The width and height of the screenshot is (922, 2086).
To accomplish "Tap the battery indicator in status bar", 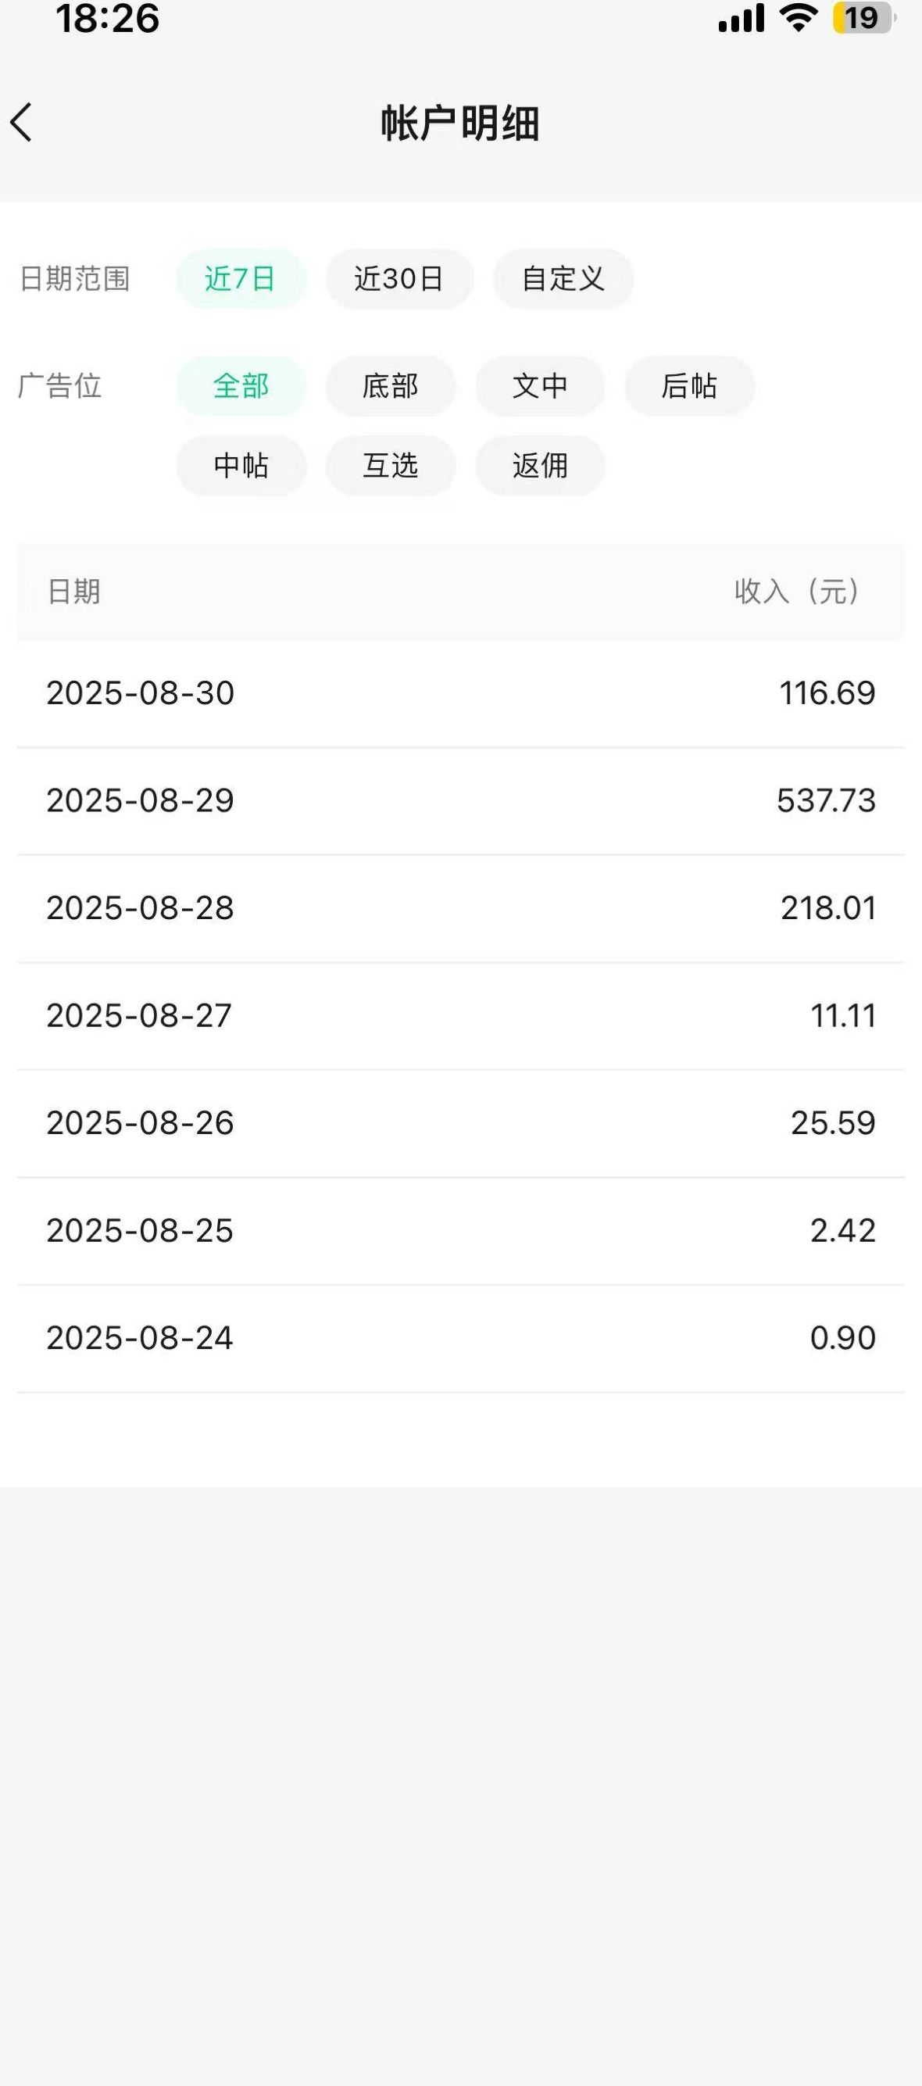I will click(x=863, y=18).
